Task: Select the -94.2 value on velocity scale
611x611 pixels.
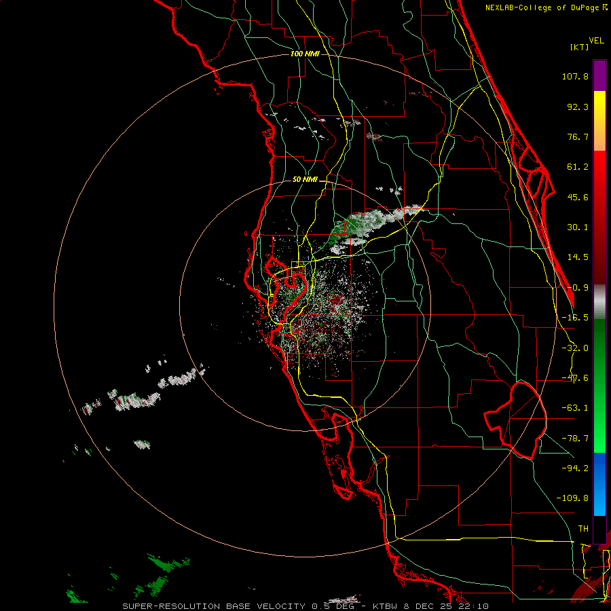Action: tap(575, 468)
